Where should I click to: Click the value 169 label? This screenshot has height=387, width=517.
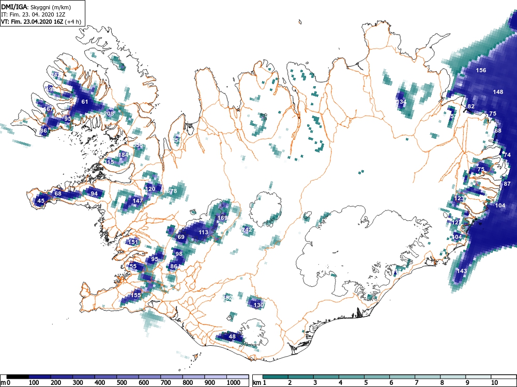coord(222,218)
